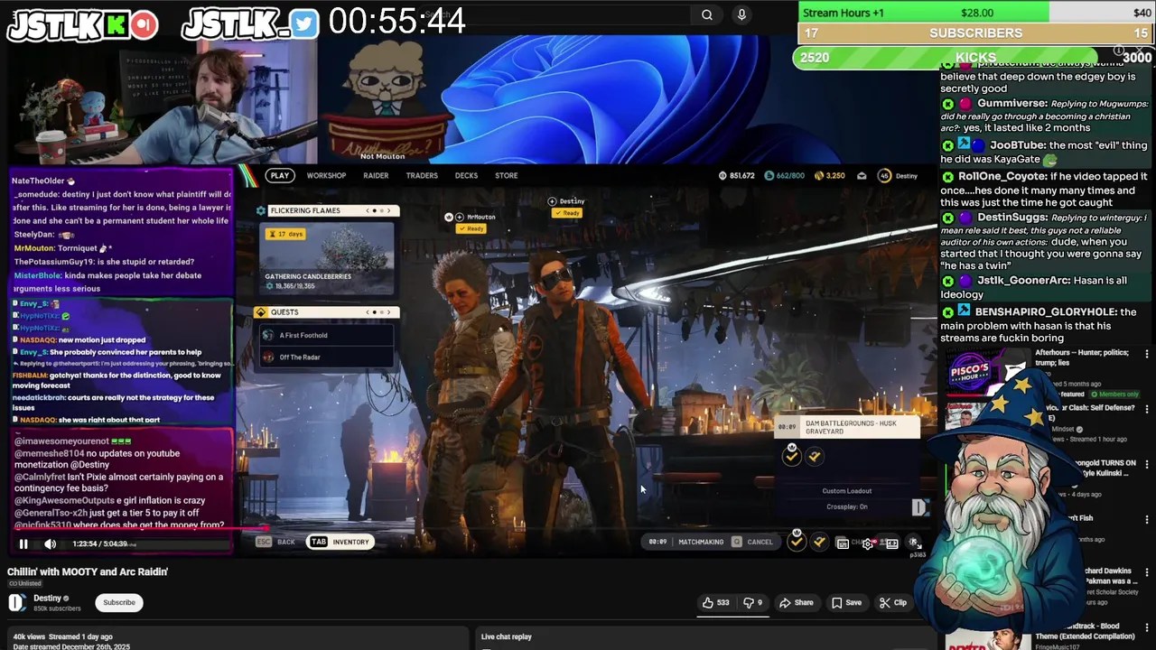
Task: Open the Off The Radar quest
Action: (327, 357)
